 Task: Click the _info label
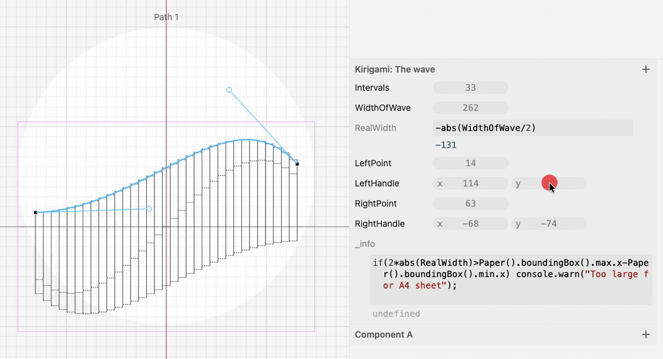365,244
